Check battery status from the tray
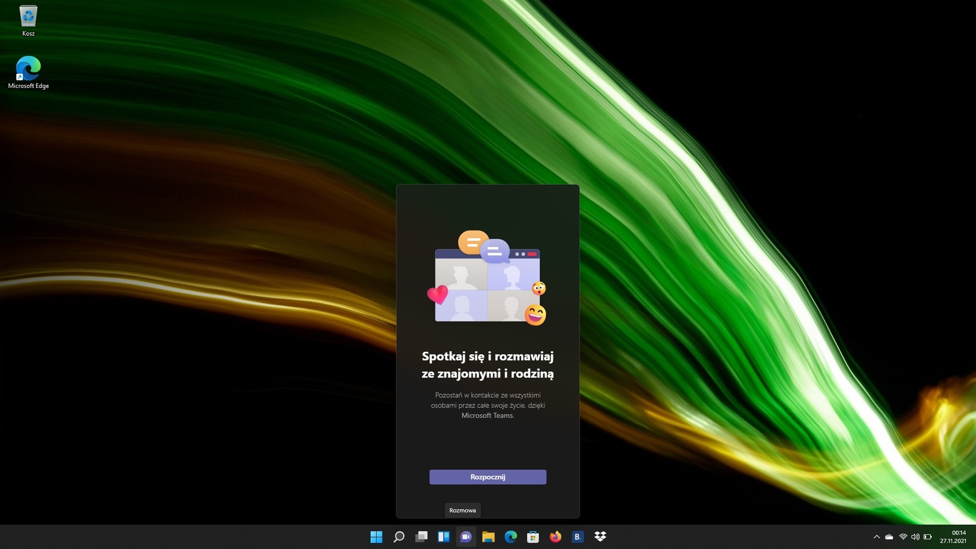Screen dimensions: 976x549 point(928,537)
